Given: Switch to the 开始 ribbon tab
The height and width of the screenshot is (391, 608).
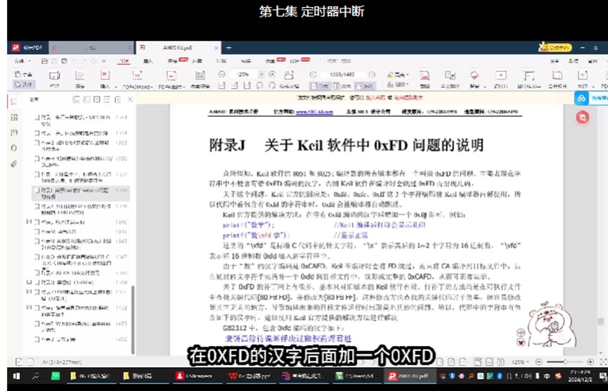Looking at the screenshot, I should pos(124,61).
